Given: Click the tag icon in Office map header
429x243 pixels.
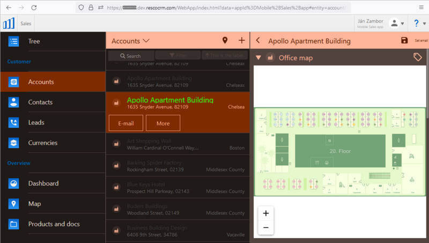Looking at the screenshot, I should tap(417, 57).
